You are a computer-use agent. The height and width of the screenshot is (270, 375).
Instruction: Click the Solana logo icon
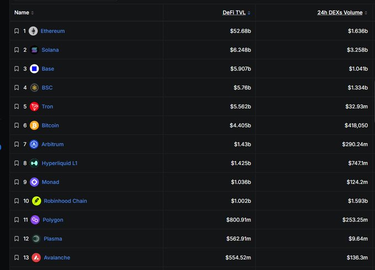click(34, 50)
